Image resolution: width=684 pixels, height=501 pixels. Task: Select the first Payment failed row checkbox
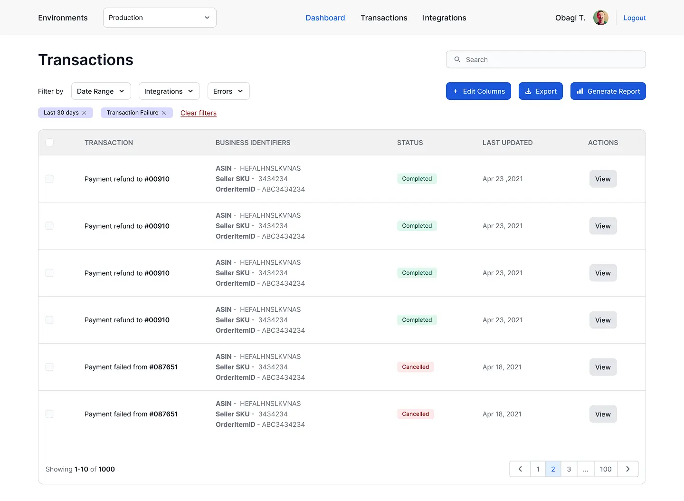click(49, 367)
